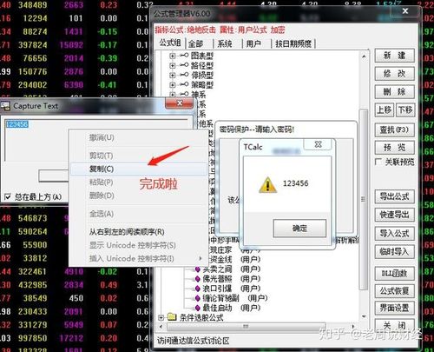Image resolution: width=434 pixels, height=352 pixels.
Task: Expand the 停损型 tree node
Action: [x=173, y=76]
